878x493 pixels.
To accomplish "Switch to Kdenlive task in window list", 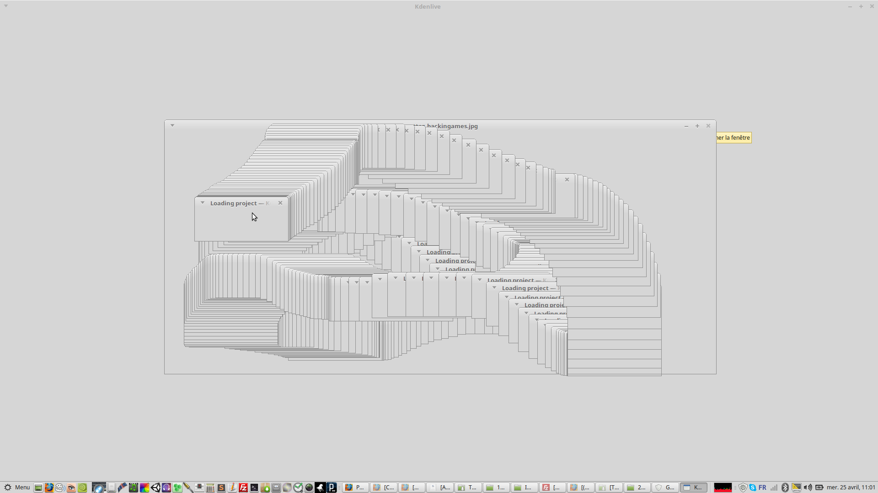I will coord(693,488).
